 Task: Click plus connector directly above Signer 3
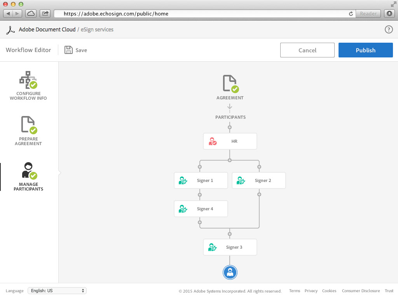click(230, 234)
